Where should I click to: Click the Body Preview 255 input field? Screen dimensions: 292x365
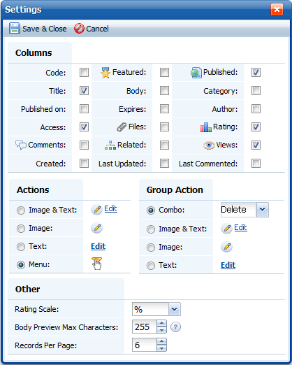(145, 327)
